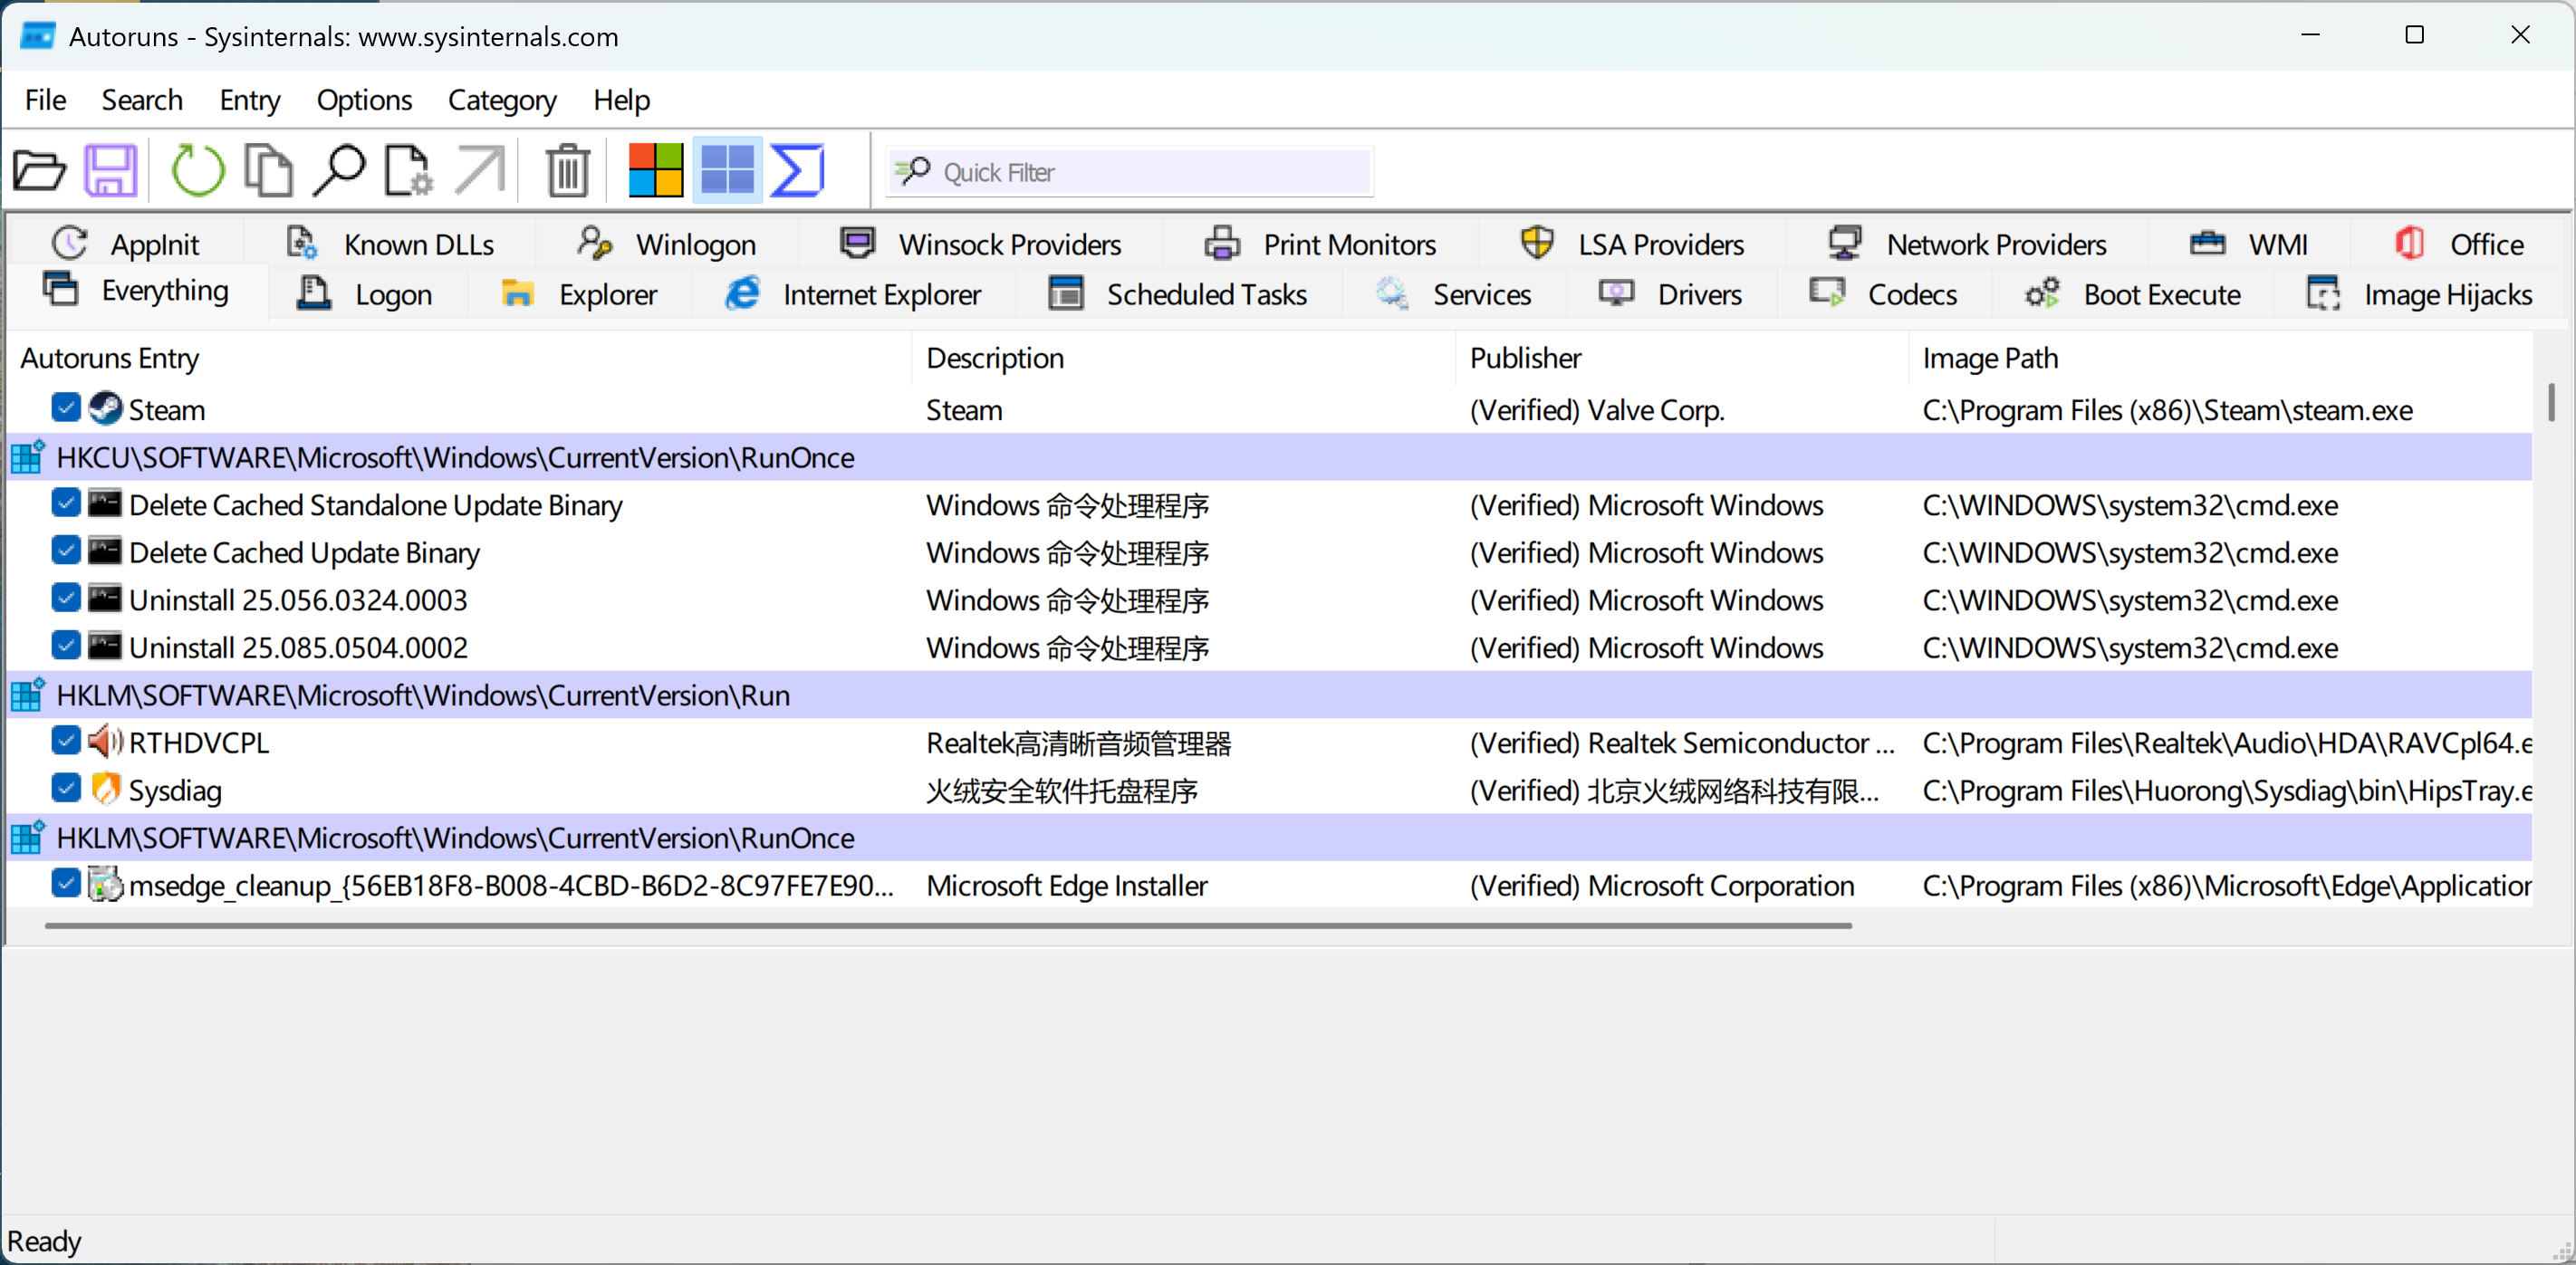This screenshot has height=1265, width=2576.
Task: Open the Help menu
Action: [621, 100]
